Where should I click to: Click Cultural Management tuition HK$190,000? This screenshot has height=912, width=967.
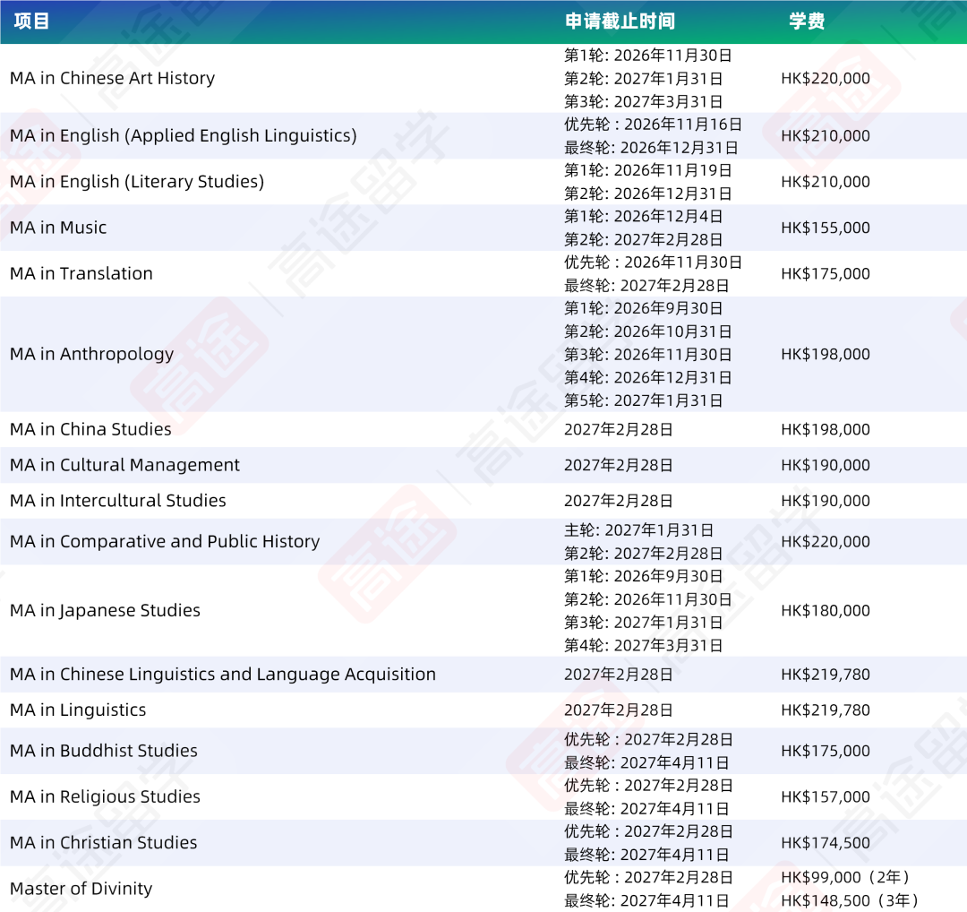(826, 465)
